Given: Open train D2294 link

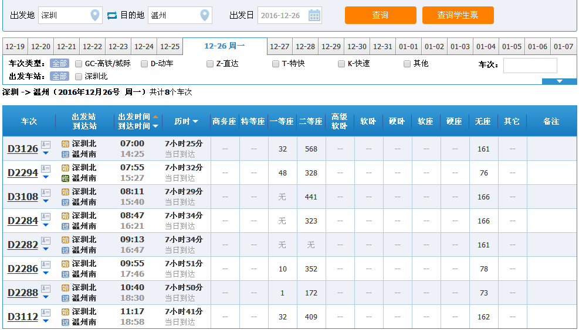Looking at the screenshot, I should tap(23, 173).
